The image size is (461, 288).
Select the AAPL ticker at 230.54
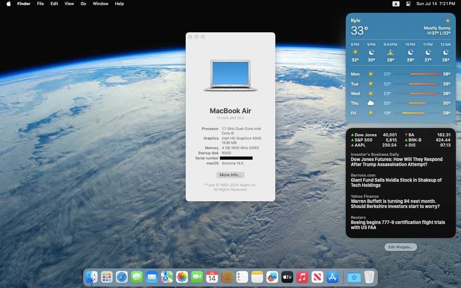point(374,145)
